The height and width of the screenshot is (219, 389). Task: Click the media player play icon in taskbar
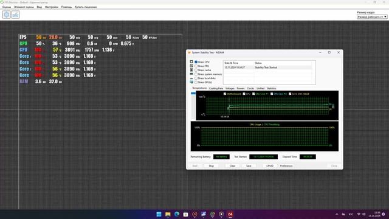tap(221, 214)
